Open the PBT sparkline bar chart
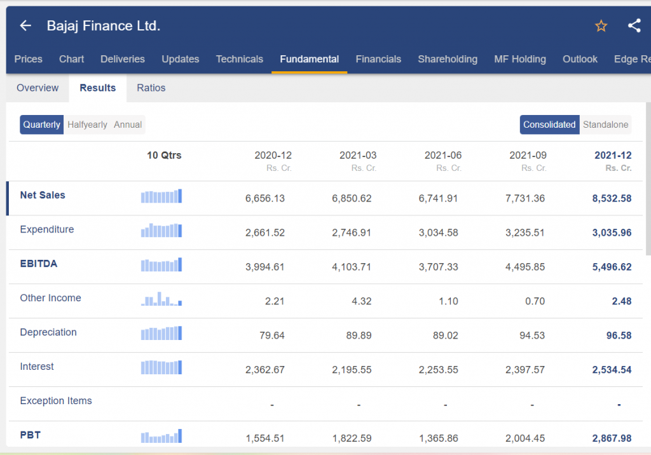 (x=161, y=436)
